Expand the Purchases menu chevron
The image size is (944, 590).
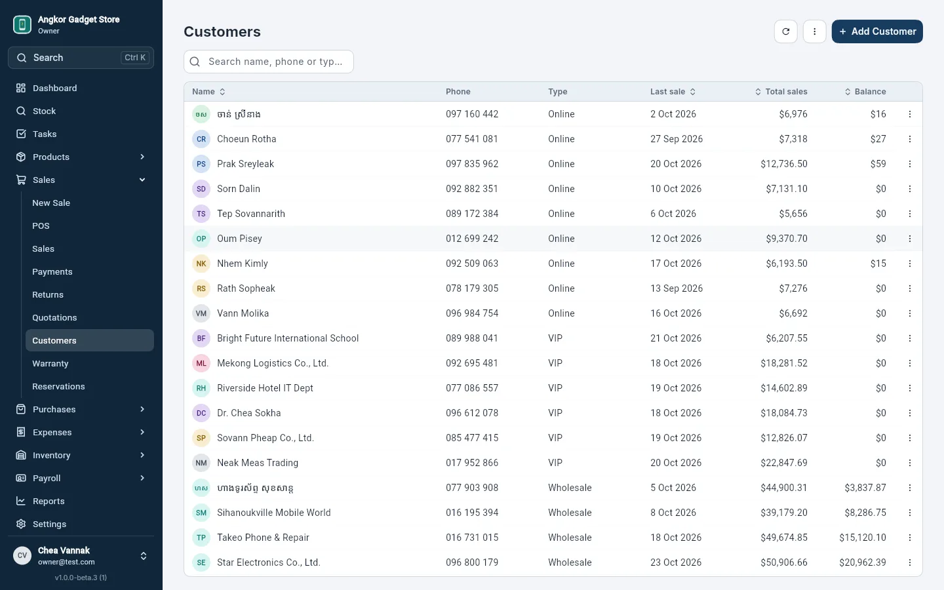point(142,409)
